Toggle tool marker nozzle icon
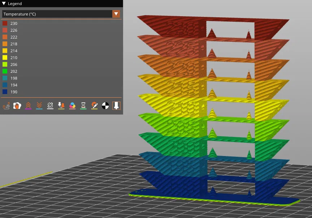The width and height of the screenshot is (312, 218). (x=116, y=106)
